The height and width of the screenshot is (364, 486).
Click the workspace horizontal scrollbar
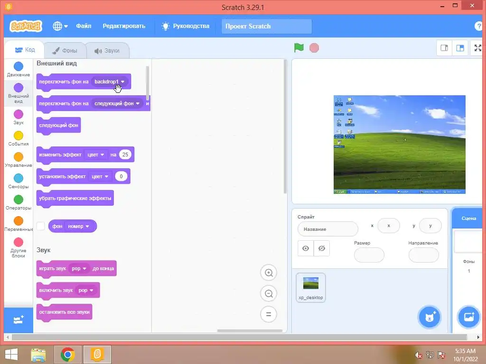click(x=250, y=330)
